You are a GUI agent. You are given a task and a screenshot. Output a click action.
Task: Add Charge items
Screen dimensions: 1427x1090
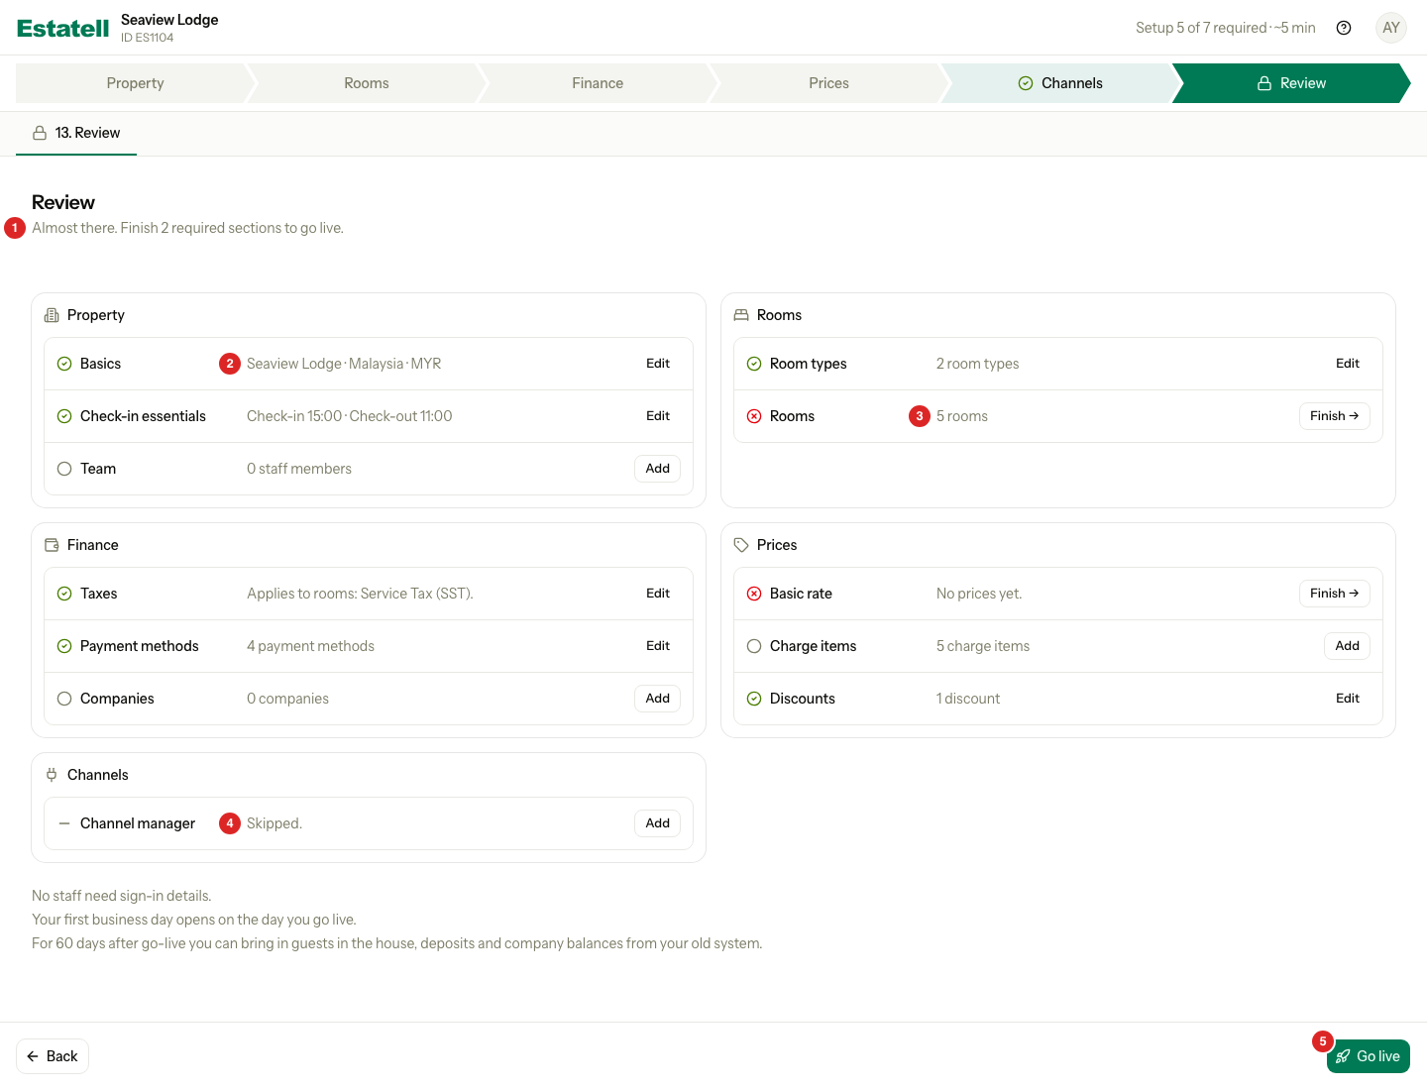click(1348, 646)
